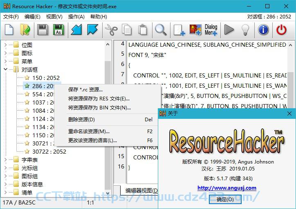Choose 将资源保存为 RES 文件(E)...
Screen dimensions: 296x209
click(x=108, y=98)
